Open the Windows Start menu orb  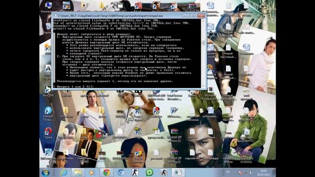46,173
